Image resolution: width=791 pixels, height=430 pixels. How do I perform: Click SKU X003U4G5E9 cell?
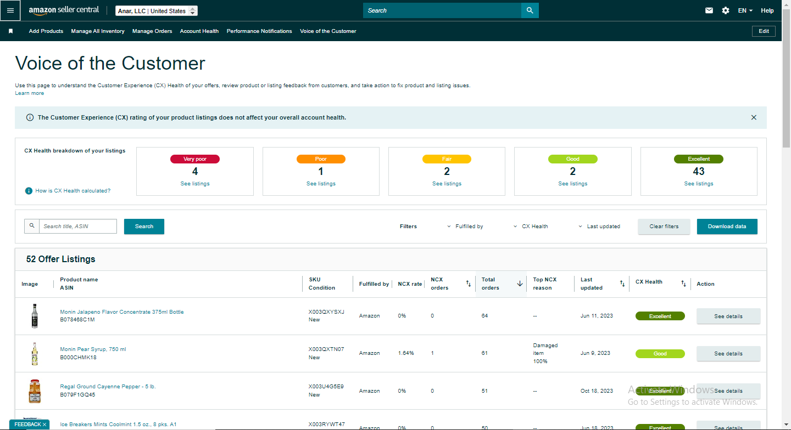coord(326,387)
